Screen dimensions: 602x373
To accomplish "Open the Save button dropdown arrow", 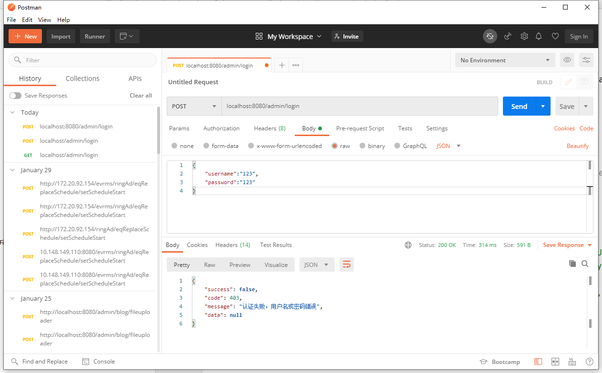I will pyautogui.click(x=586, y=106).
